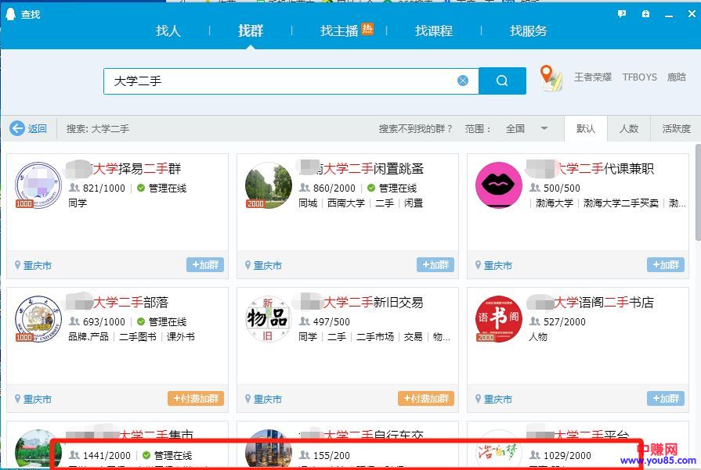Open the 新旧物品 group avatar
The height and width of the screenshot is (470, 701).
[268, 318]
